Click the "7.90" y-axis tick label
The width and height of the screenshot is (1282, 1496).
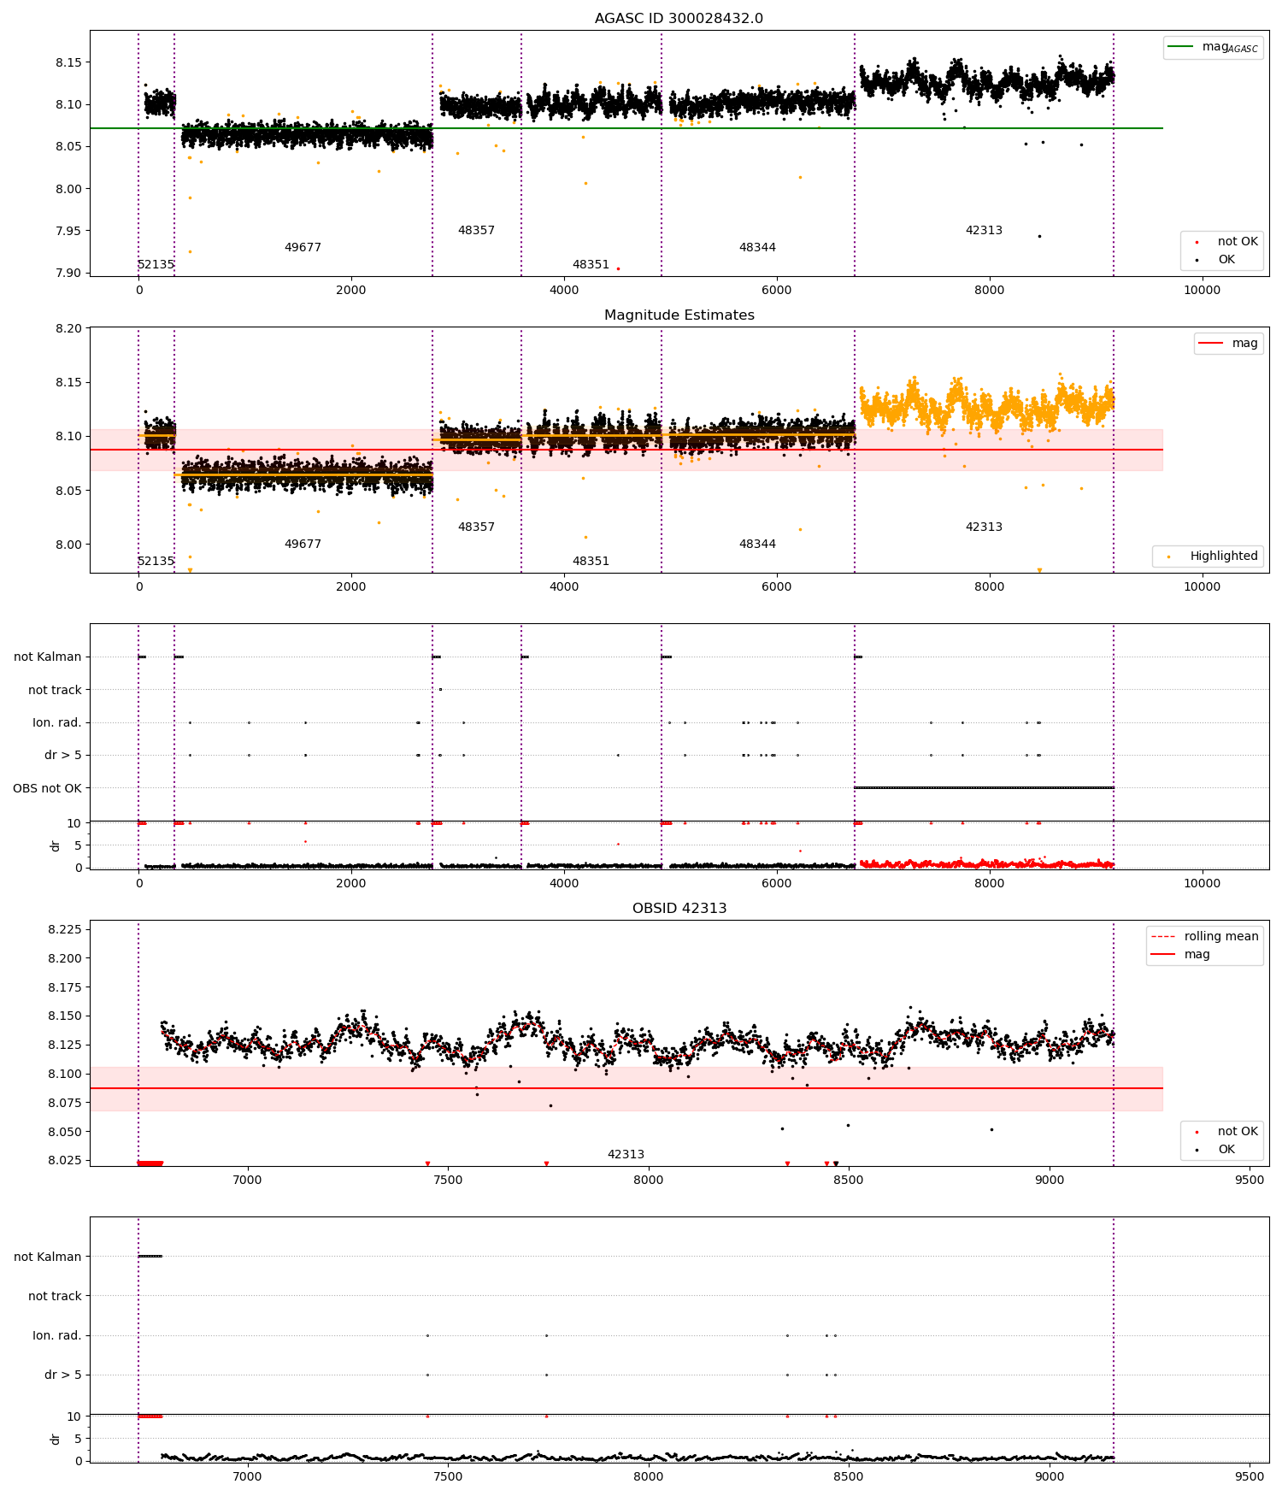click(68, 273)
